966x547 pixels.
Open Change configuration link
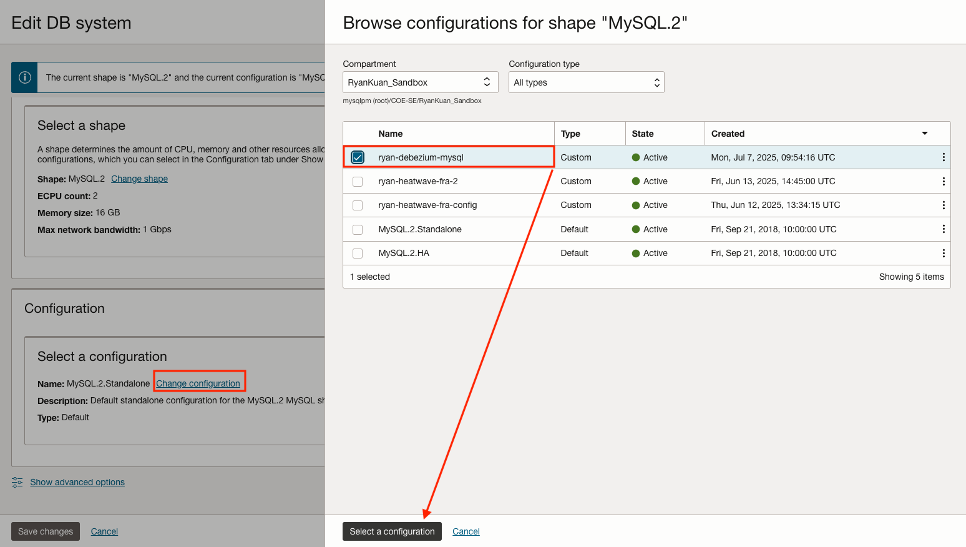(199, 383)
